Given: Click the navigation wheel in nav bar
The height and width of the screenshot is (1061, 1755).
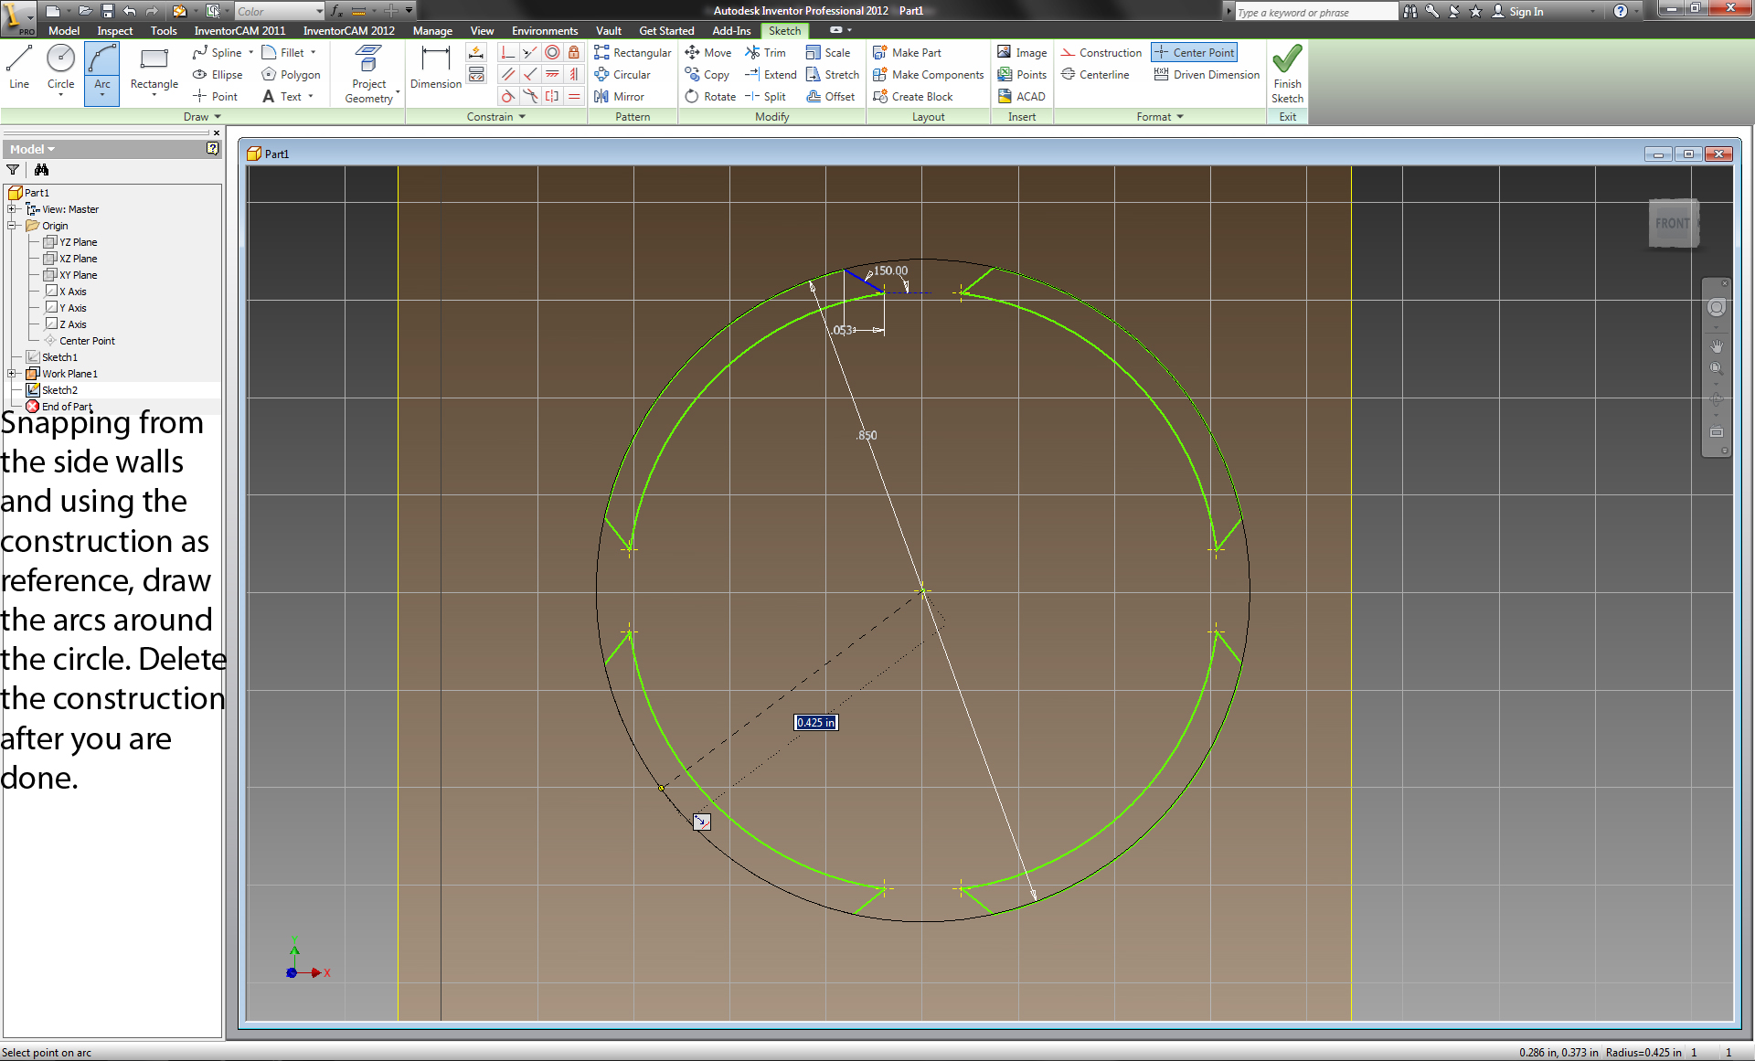Looking at the screenshot, I should [x=1717, y=308].
